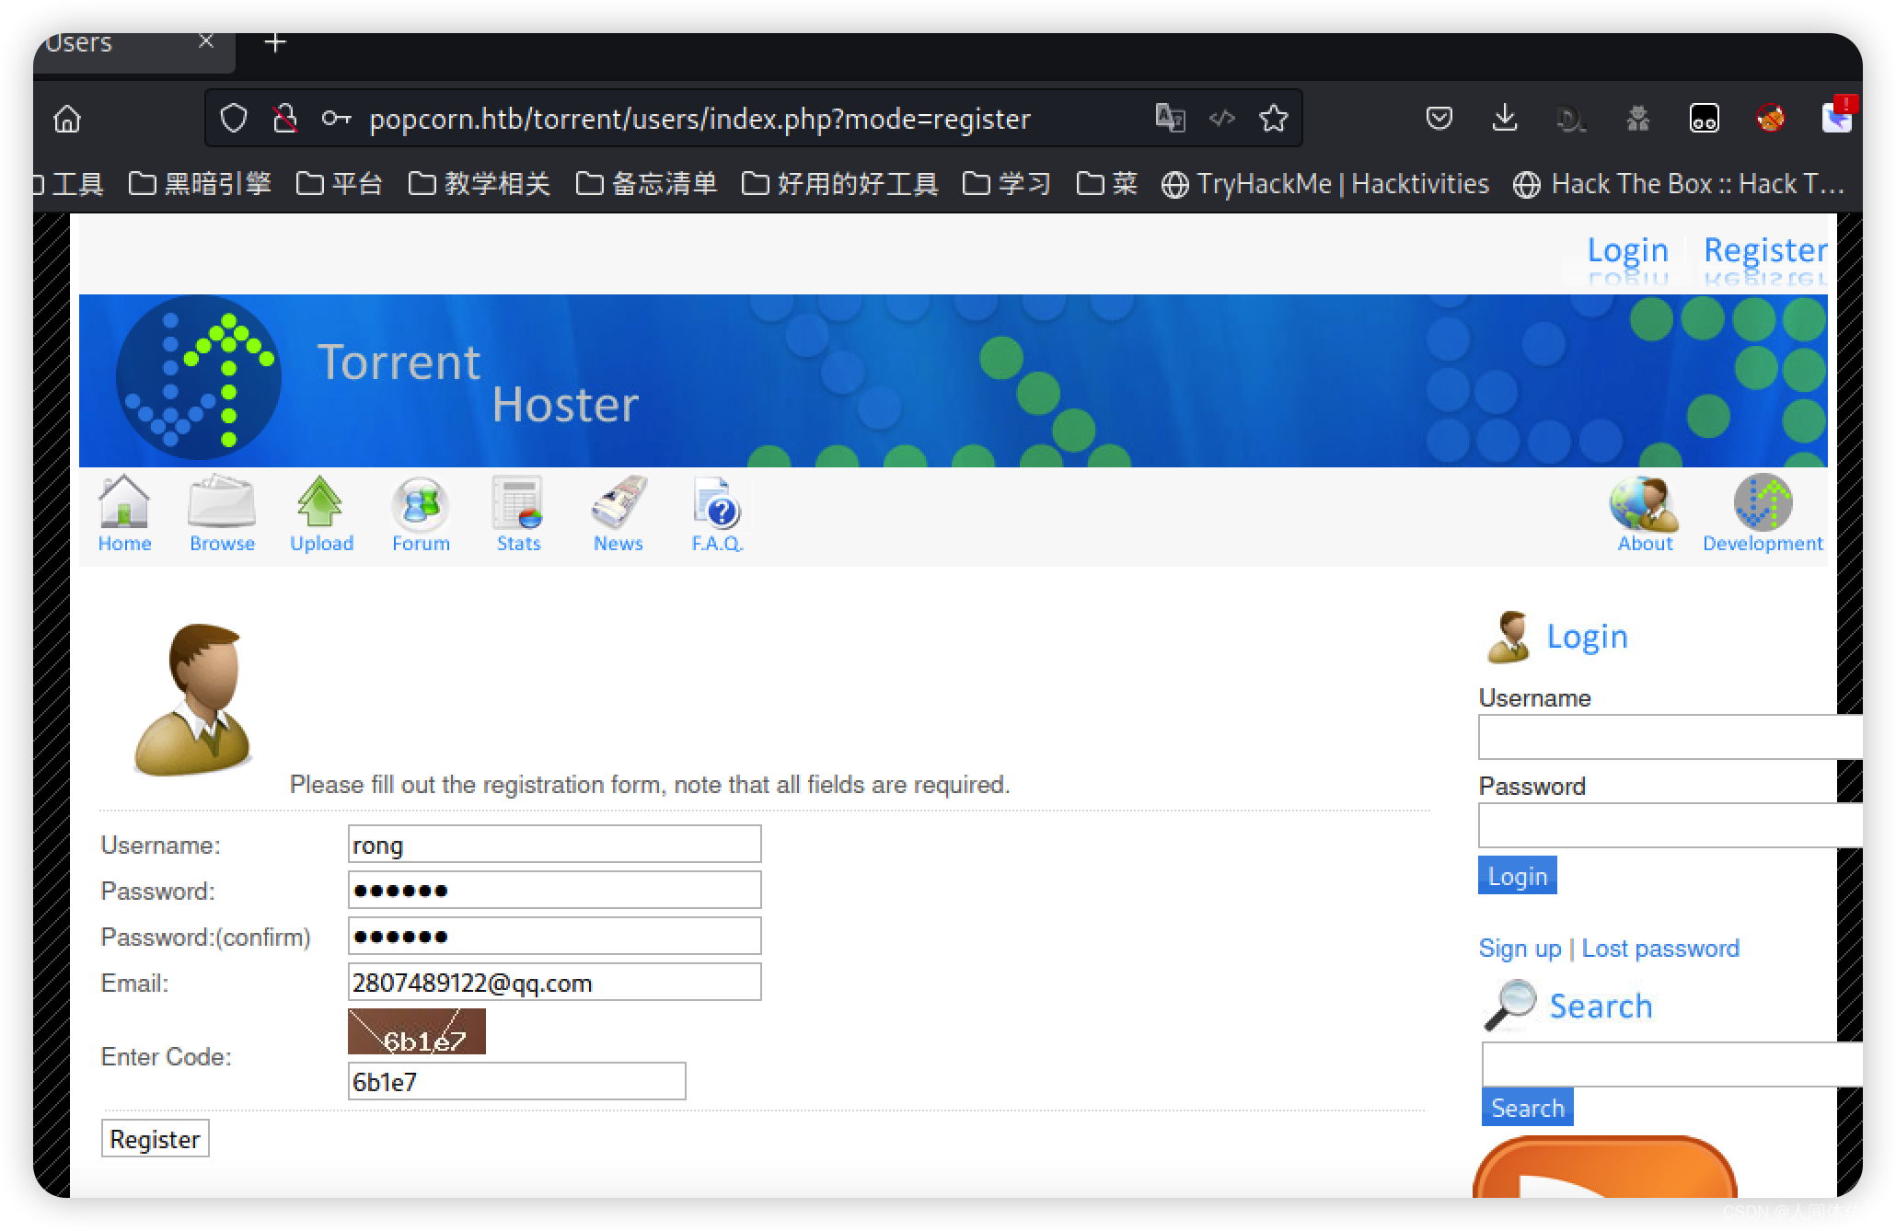Click the F.A.Q. navigation icon
Image resolution: width=1896 pixels, height=1231 pixels.
click(x=716, y=512)
